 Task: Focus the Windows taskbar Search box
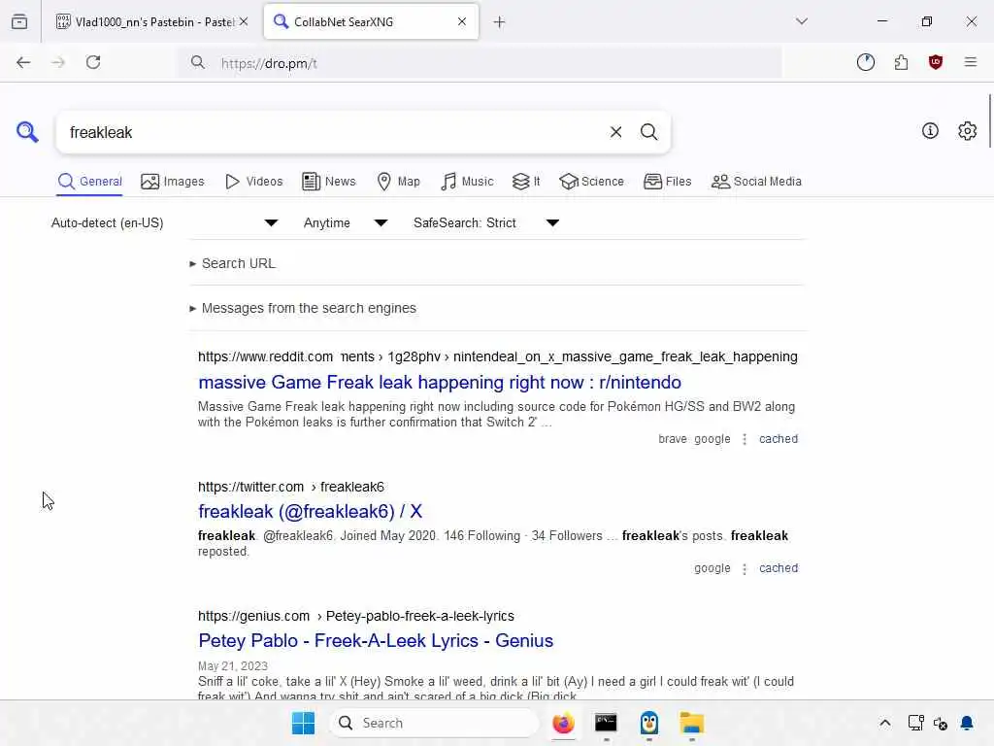tap(434, 723)
